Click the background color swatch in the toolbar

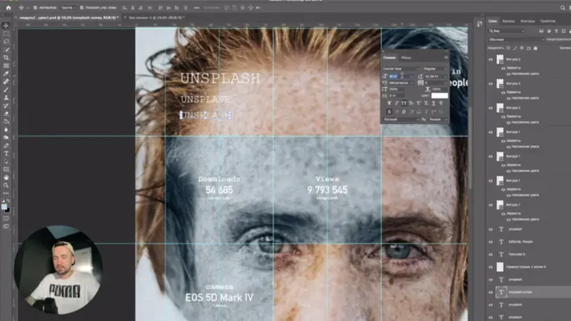pos(7,210)
